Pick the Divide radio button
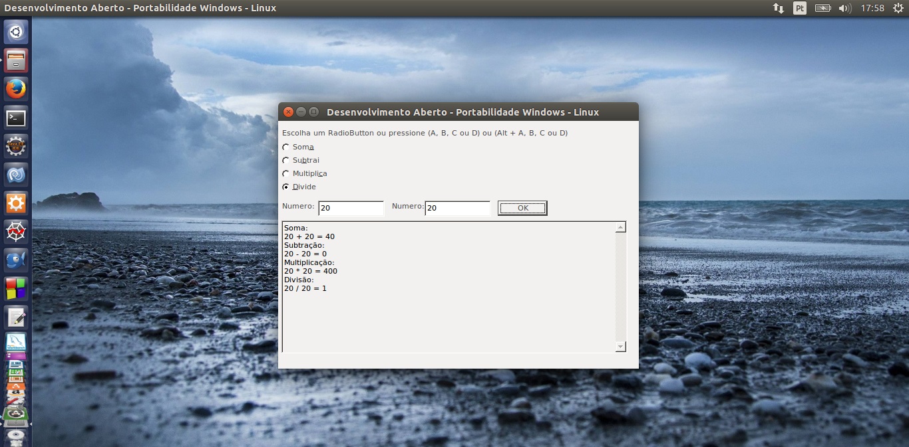 [286, 187]
